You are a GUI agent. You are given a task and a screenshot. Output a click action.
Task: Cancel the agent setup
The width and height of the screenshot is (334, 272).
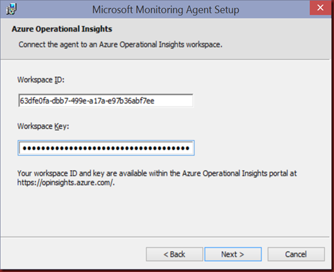click(296, 254)
